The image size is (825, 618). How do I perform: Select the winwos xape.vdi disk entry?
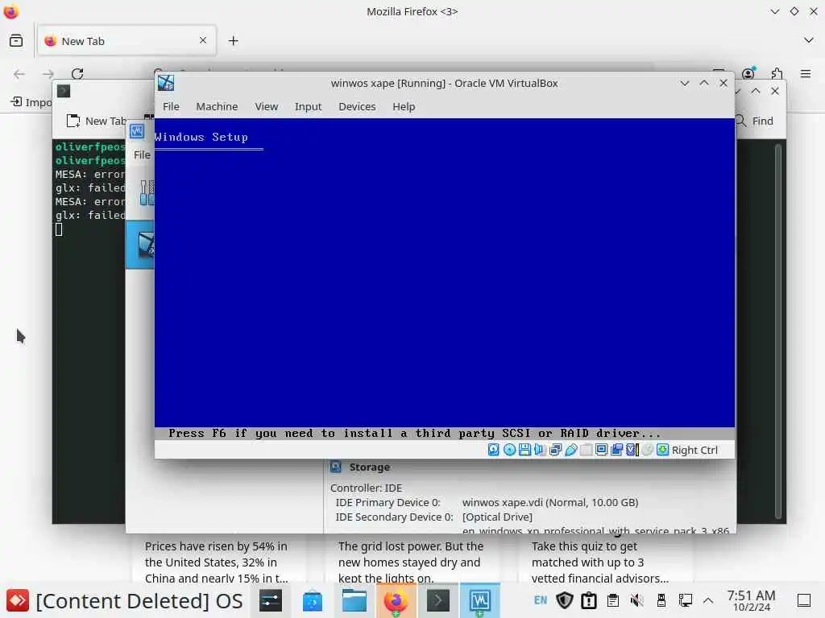pyautogui.click(x=549, y=502)
